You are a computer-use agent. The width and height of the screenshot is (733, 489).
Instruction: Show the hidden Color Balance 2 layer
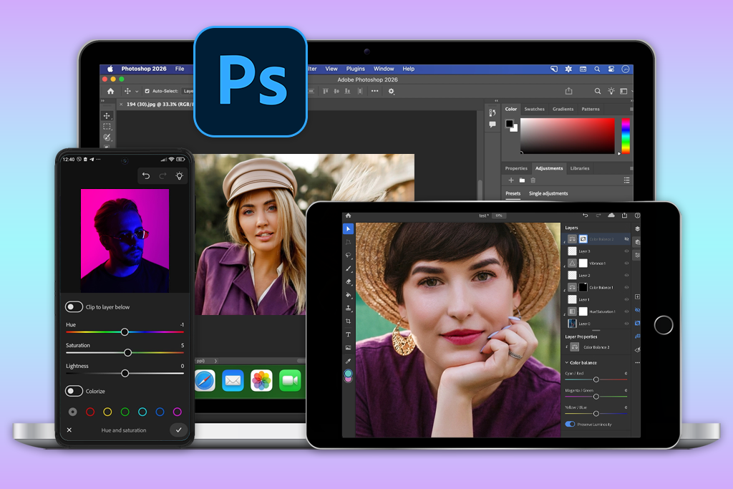click(627, 239)
